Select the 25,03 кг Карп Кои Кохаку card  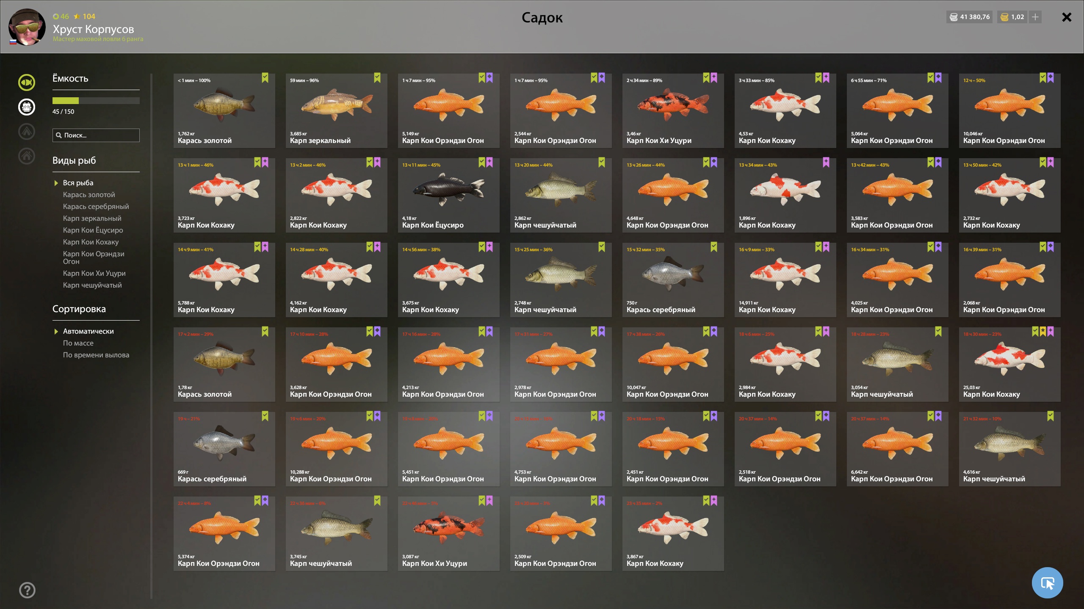[x=1009, y=365]
